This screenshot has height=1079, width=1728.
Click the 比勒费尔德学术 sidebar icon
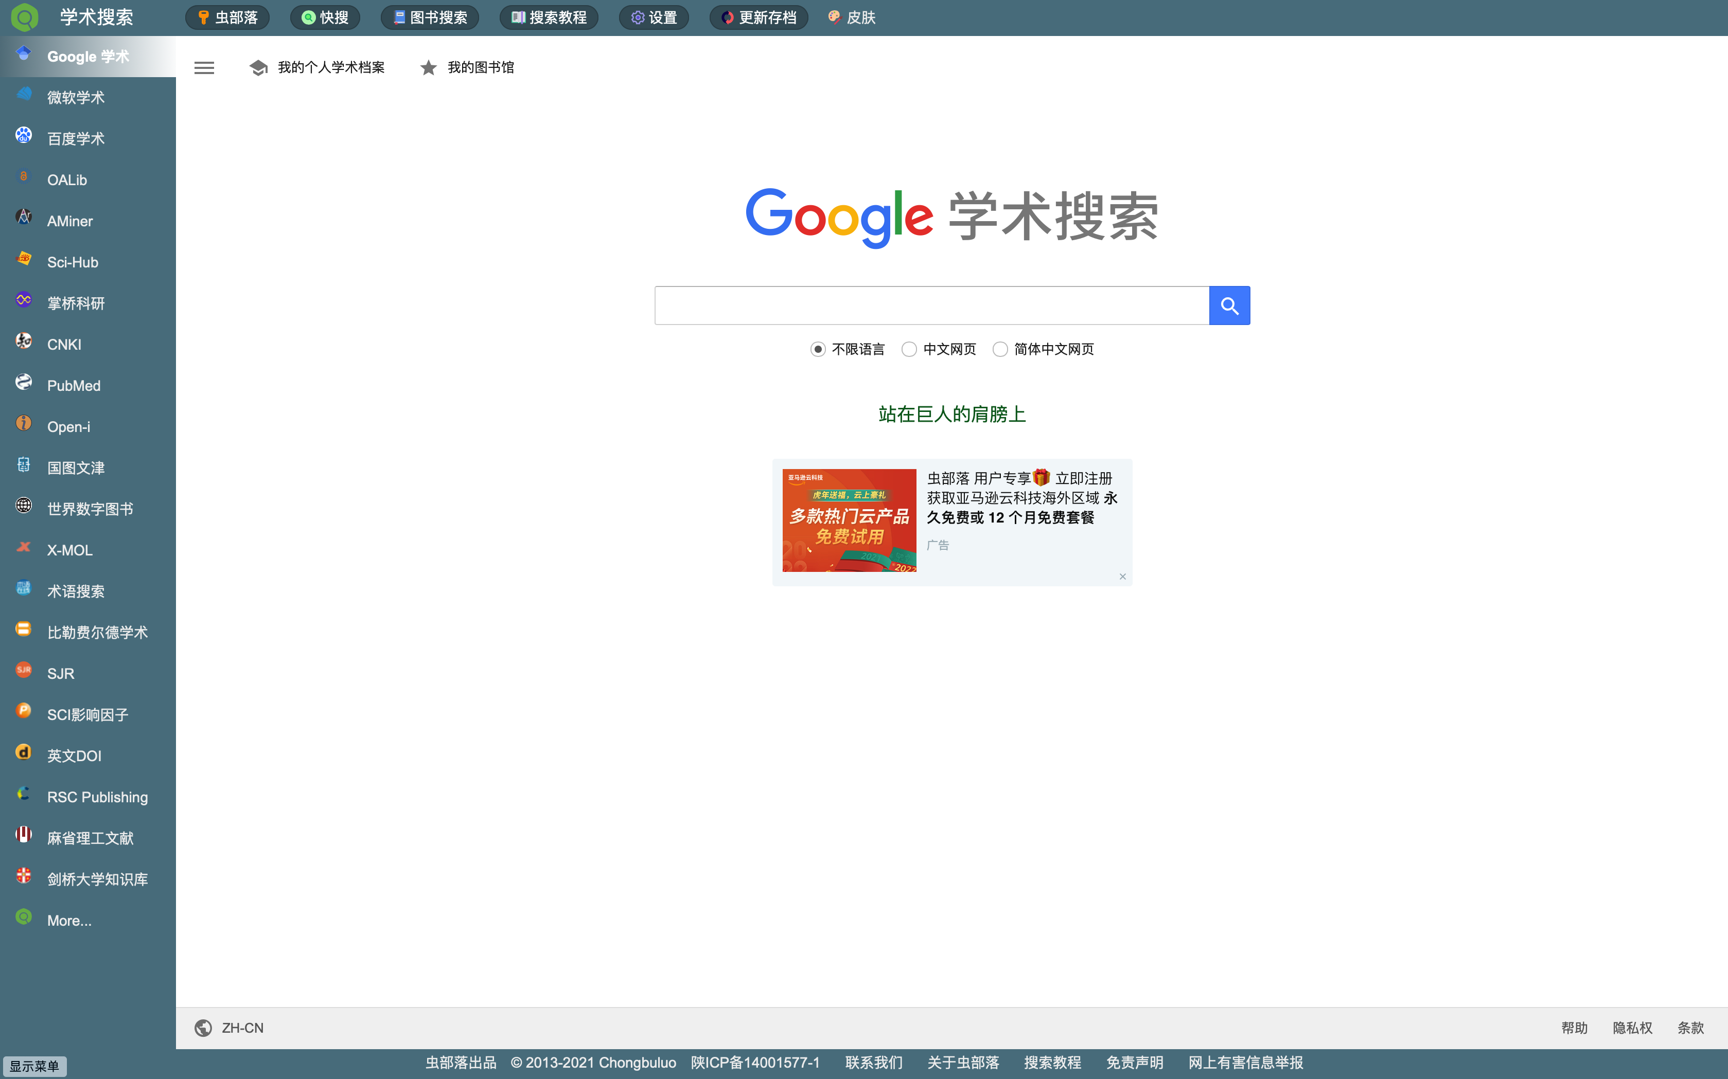(24, 630)
